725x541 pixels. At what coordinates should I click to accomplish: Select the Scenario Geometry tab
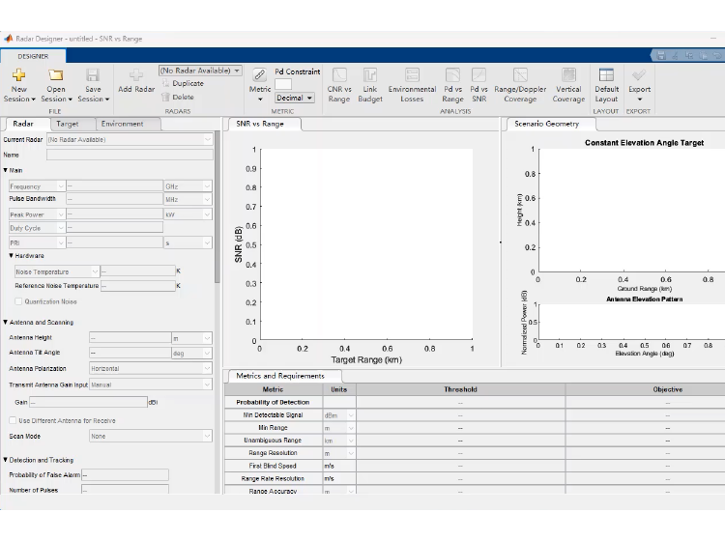click(x=546, y=124)
